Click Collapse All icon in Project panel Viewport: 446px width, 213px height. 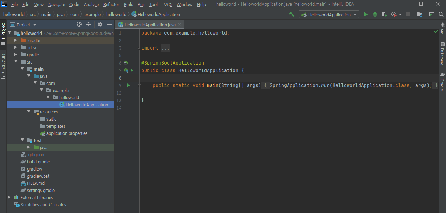88,24
